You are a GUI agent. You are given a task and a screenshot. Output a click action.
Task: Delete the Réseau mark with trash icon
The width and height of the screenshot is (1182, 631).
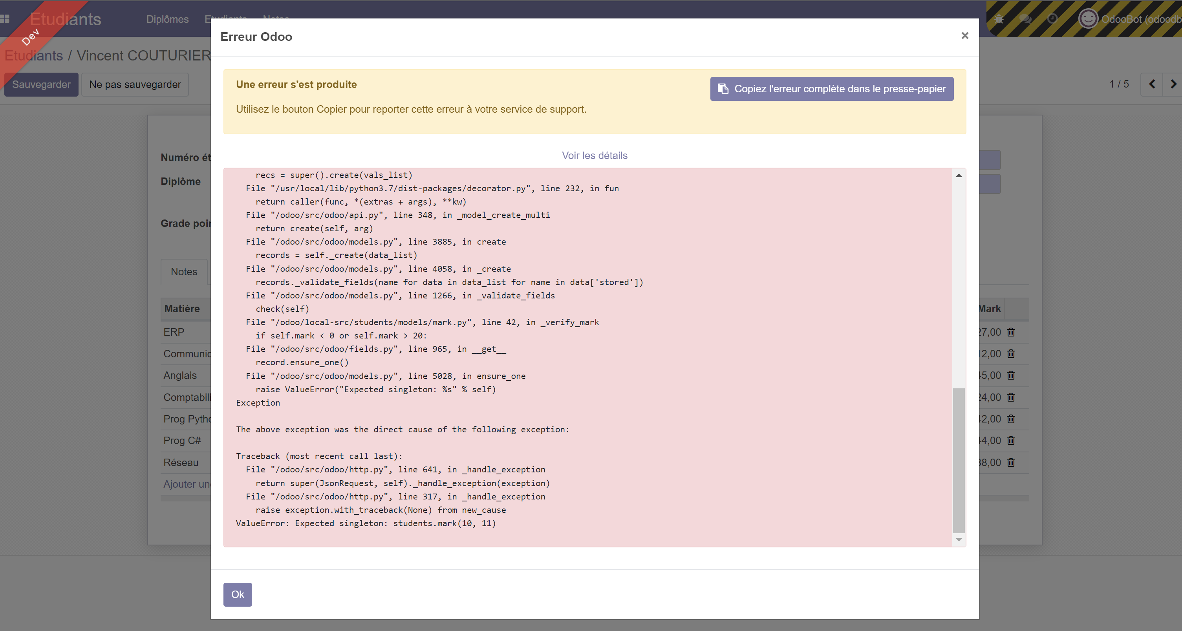coord(1011,462)
